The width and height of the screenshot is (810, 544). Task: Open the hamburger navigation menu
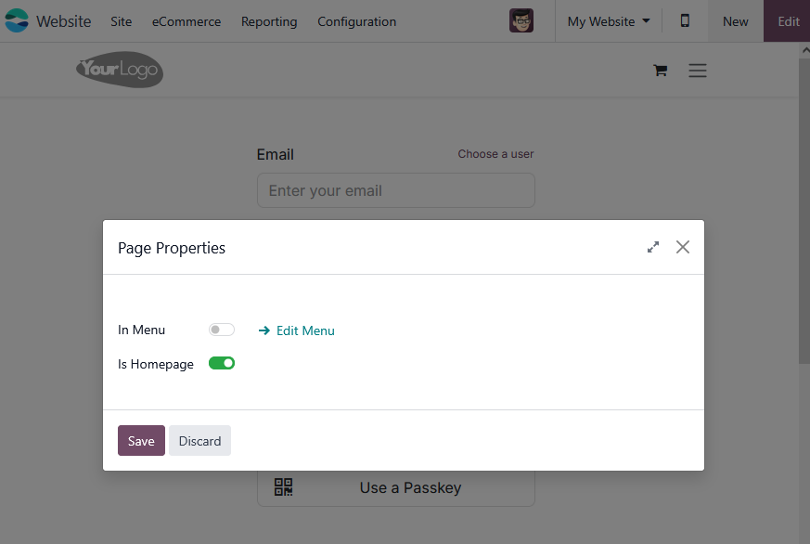698,70
